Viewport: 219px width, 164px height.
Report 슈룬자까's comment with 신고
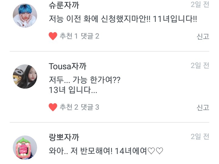pyautogui.click(x=203, y=36)
